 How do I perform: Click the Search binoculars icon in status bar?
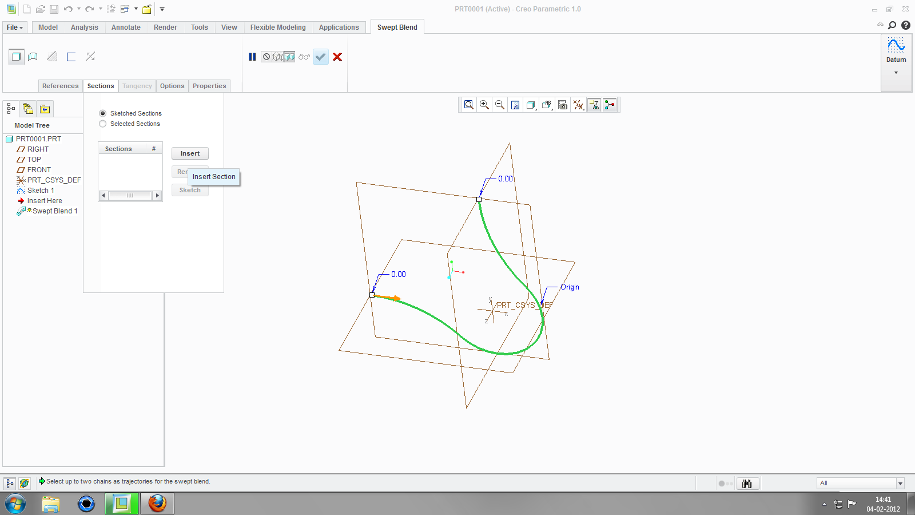click(x=747, y=484)
